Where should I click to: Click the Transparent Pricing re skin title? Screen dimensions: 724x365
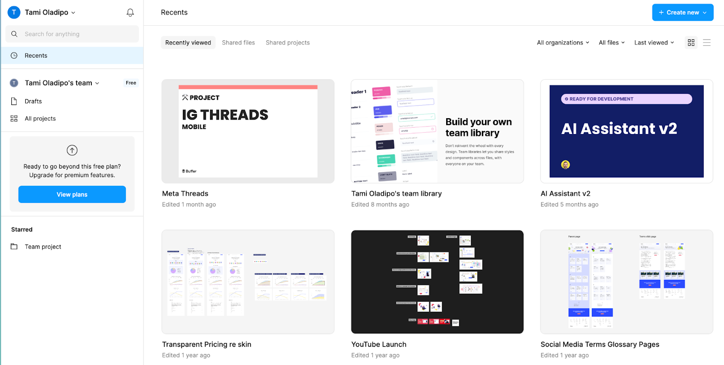tap(206, 344)
